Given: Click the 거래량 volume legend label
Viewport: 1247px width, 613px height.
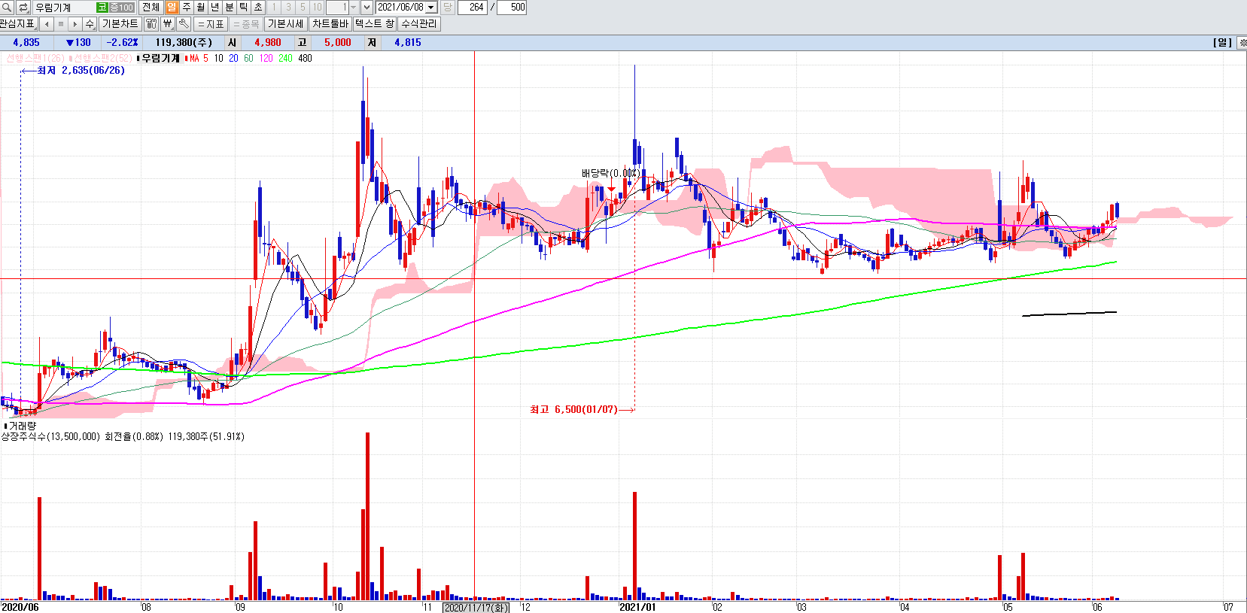Looking at the screenshot, I should pos(23,426).
